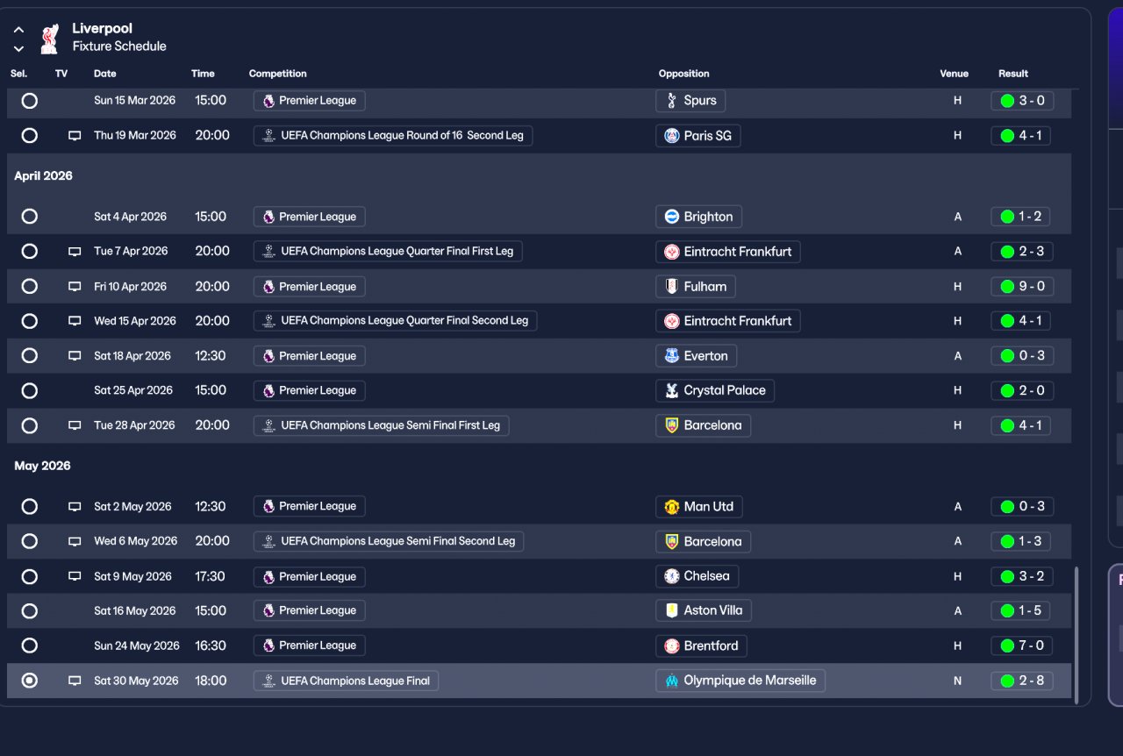Click the Competition column header
The image size is (1123, 756).
[278, 74]
